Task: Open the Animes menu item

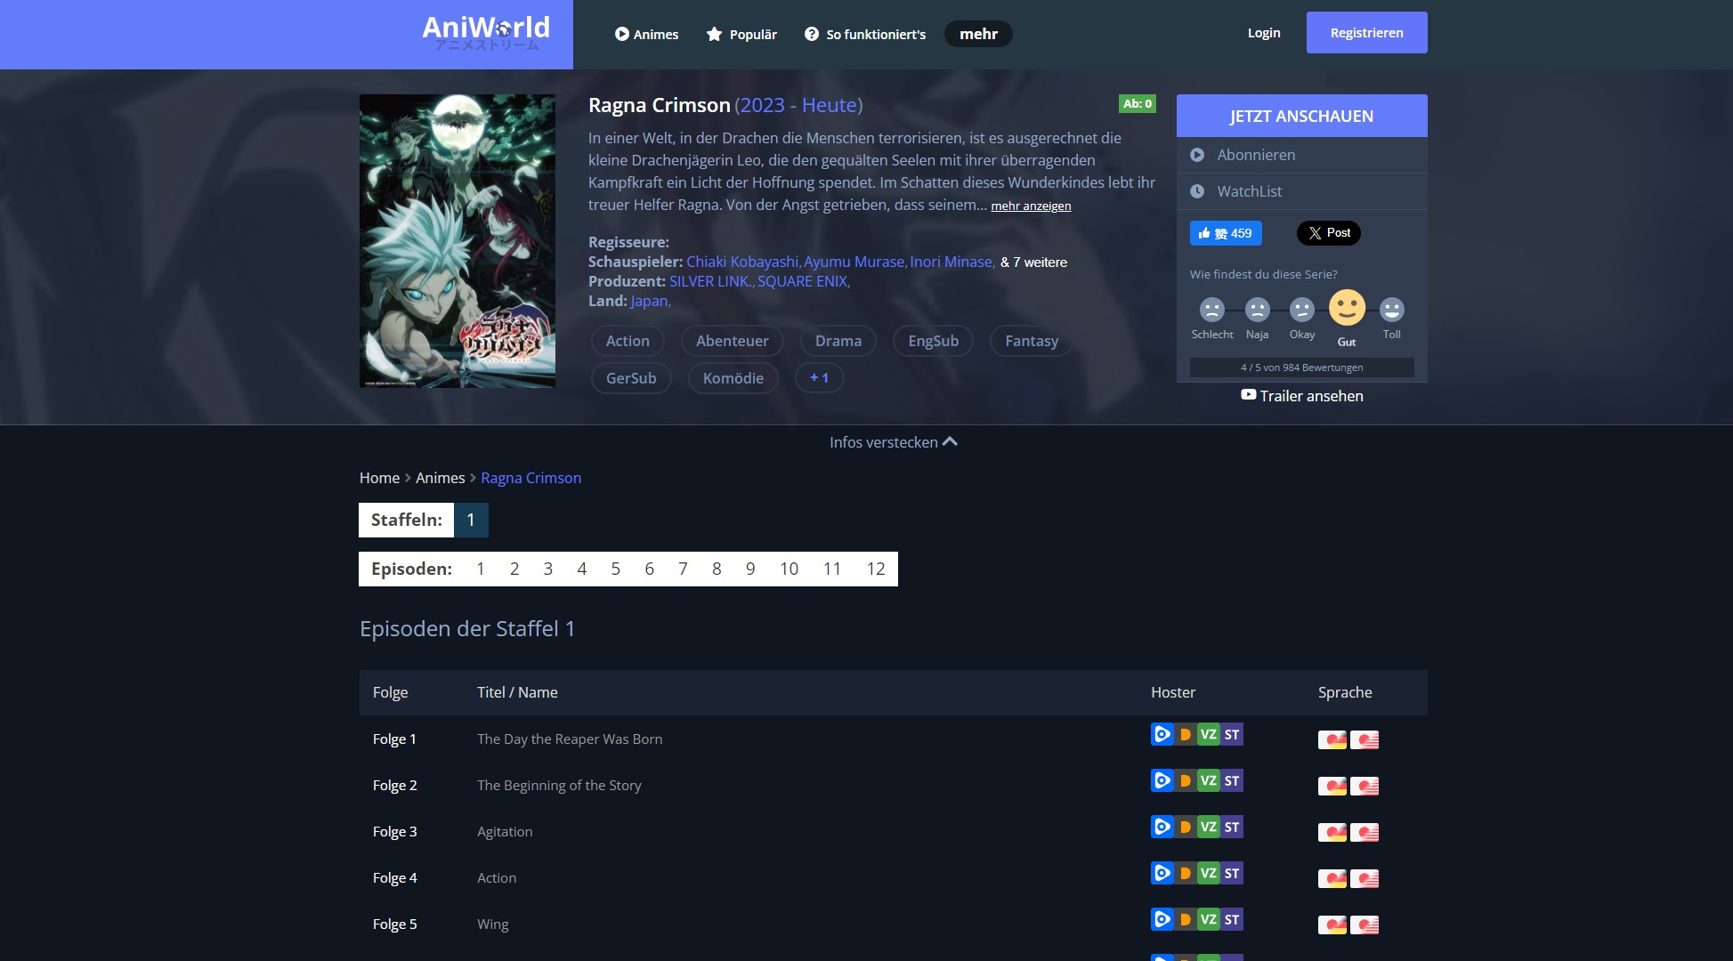Action: tap(646, 34)
